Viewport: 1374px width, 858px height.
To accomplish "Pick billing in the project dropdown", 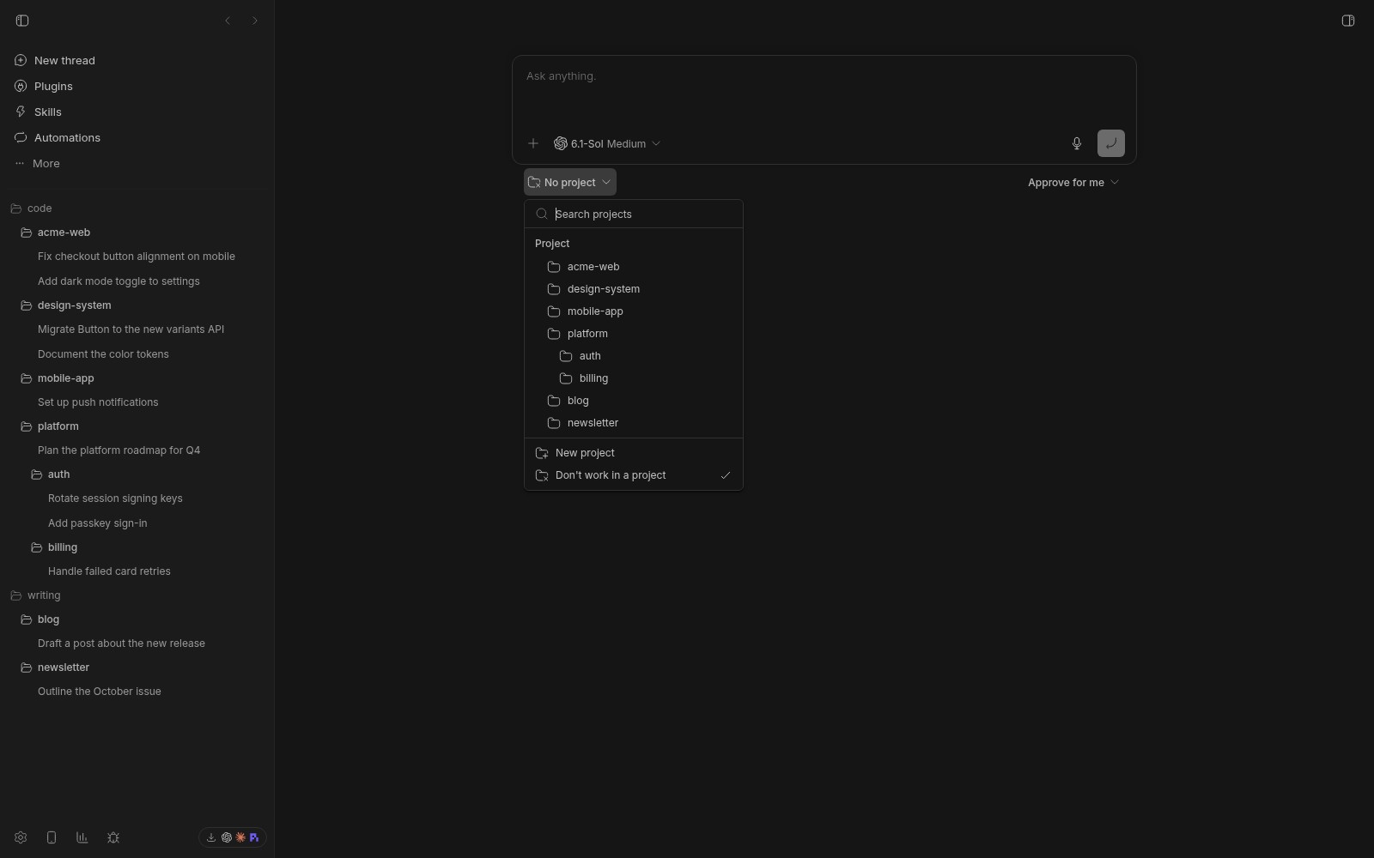I will [x=634, y=378].
